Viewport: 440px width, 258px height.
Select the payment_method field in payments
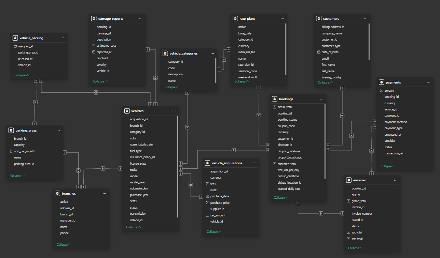click(x=396, y=122)
